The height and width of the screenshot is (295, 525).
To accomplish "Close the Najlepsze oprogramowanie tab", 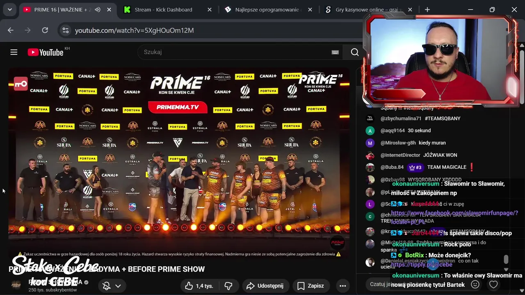I will [310, 9].
